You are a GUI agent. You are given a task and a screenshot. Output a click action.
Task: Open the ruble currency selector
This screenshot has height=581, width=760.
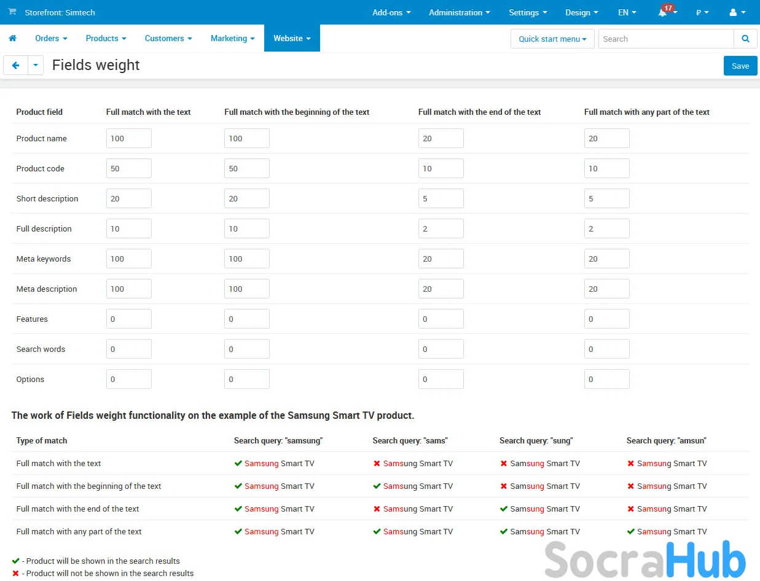click(x=702, y=12)
